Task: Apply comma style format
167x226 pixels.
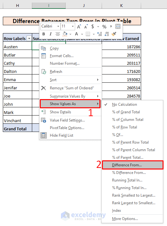Action: pyautogui.click(x=111, y=27)
